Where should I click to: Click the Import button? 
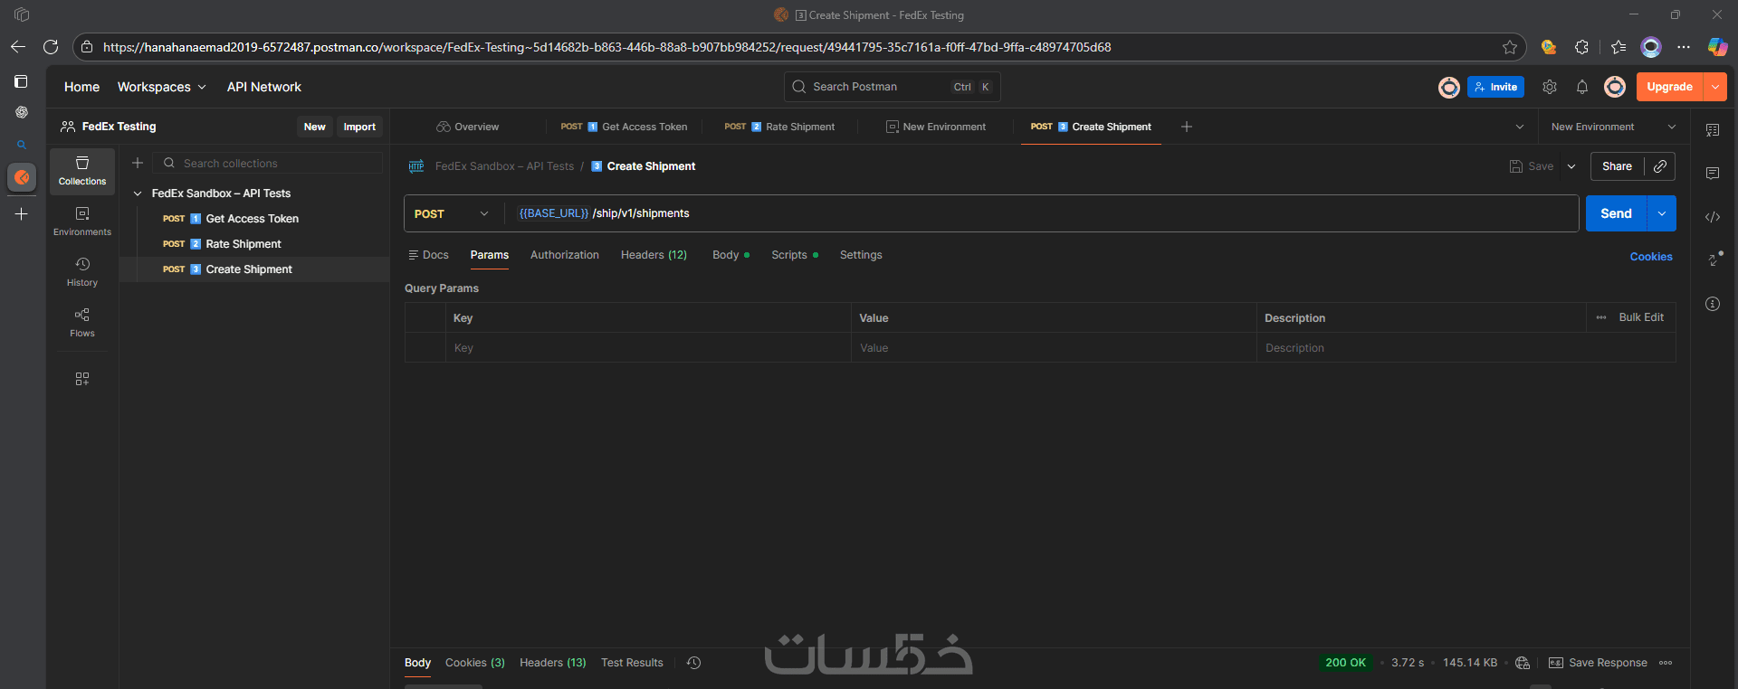(x=359, y=127)
